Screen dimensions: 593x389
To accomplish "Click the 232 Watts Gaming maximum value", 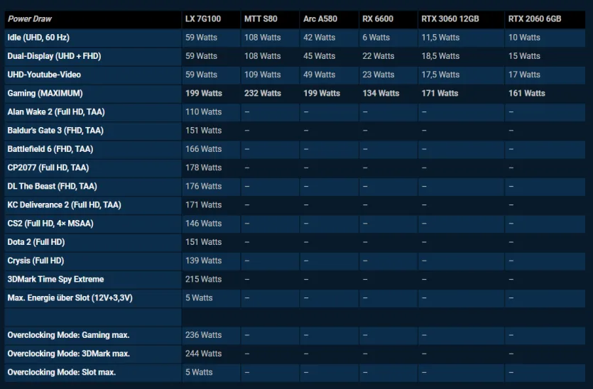I will point(263,93).
